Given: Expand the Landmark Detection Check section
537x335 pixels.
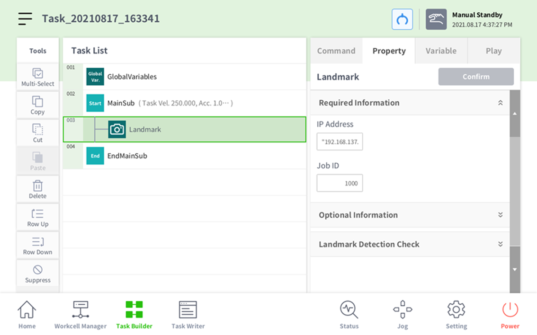Looking at the screenshot, I should point(500,244).
